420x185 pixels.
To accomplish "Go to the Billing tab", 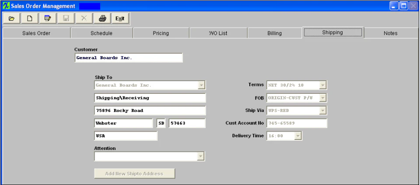I will coord(274,33).
